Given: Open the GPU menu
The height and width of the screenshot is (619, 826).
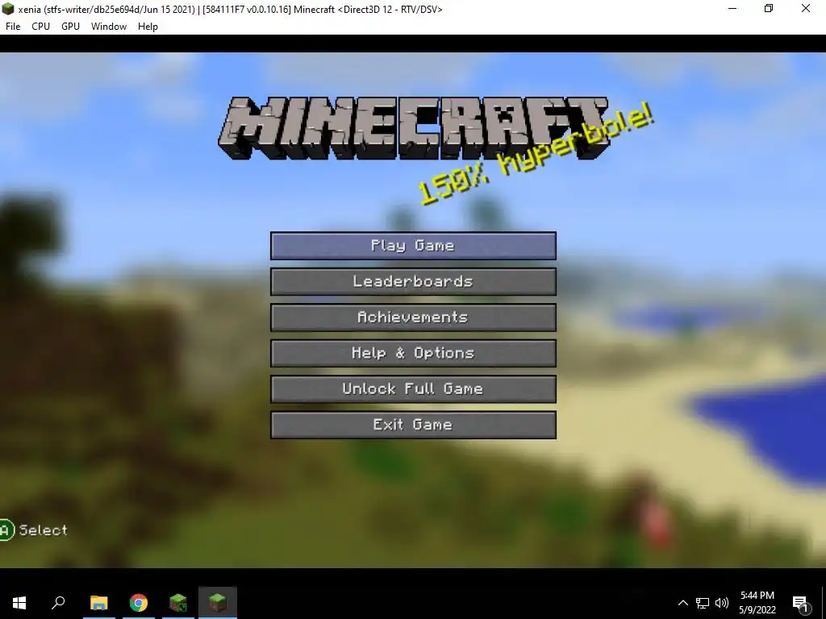Looking at the screenshot, I should coord(71,27).
